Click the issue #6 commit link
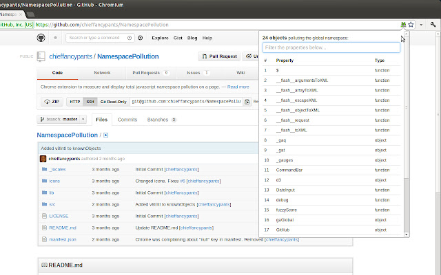Viewport: 441px width, 275px height. 183,181
